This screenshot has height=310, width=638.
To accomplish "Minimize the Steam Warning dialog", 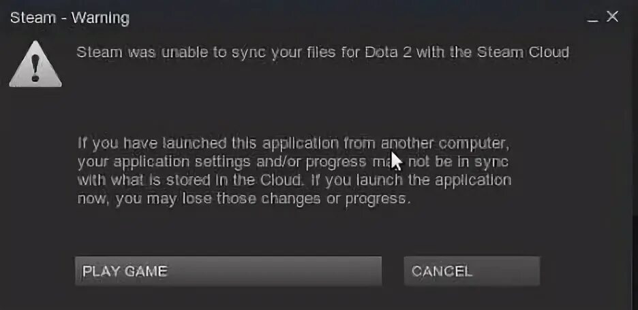I will (593, 18).
